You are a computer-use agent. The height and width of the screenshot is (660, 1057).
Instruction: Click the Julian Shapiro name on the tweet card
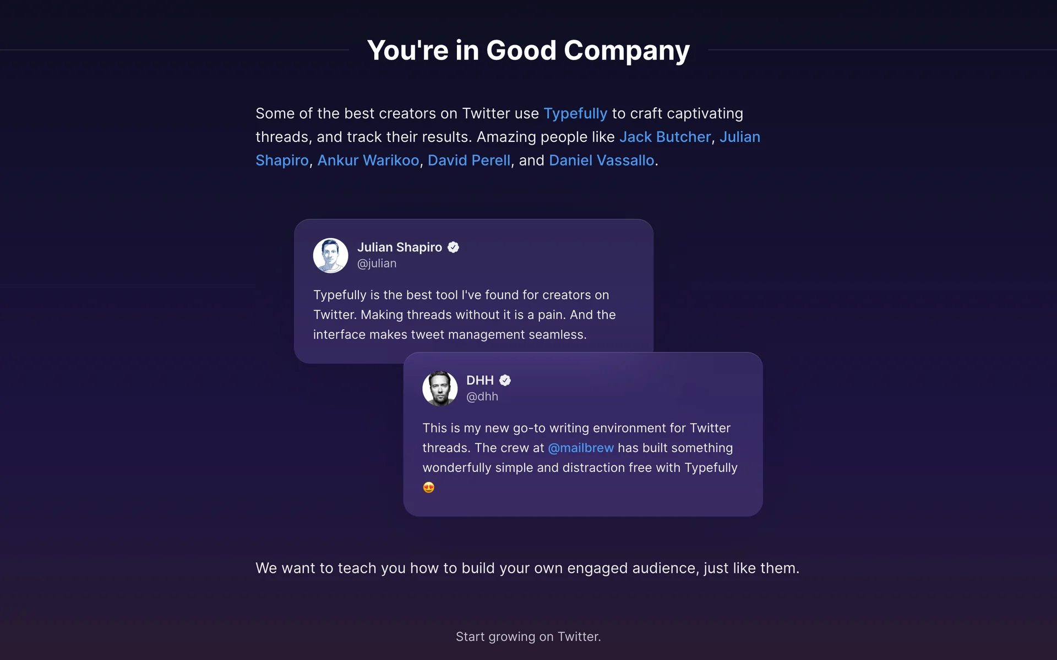point(399,248)
